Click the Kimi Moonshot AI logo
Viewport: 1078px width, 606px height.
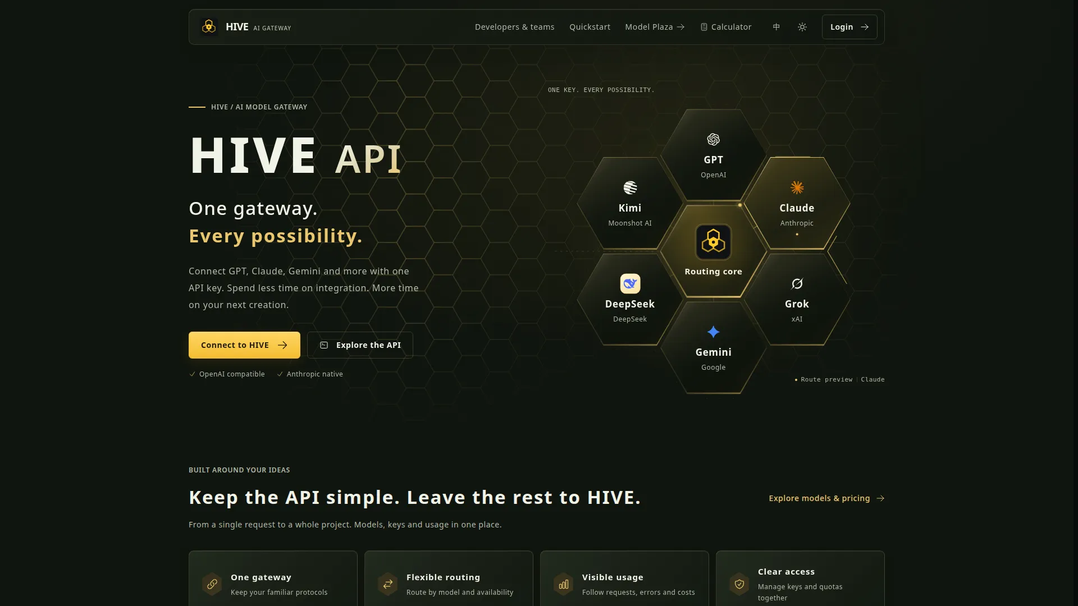coord(630,187)
